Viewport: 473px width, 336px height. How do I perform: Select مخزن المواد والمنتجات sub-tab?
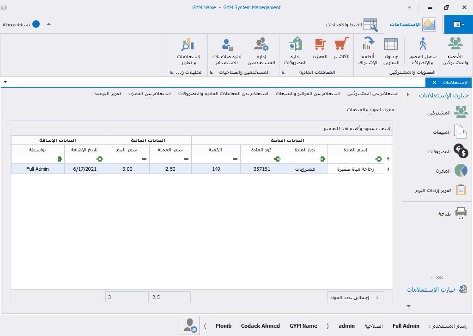(x=370, y=109)
